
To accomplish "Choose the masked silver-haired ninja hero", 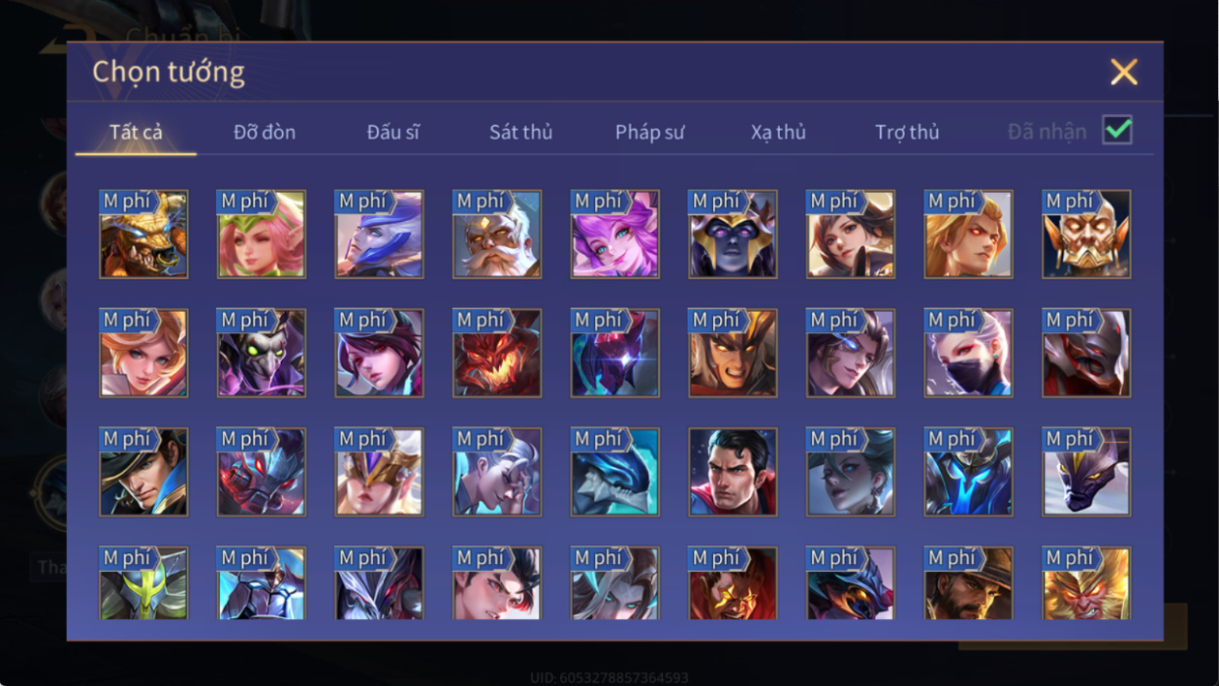I will click(968, 353).
